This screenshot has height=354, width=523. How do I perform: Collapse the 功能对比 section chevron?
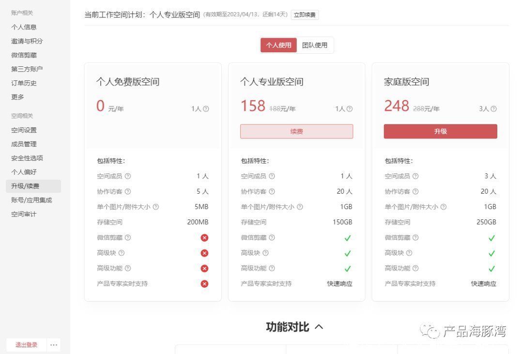[x=319, y=327]
